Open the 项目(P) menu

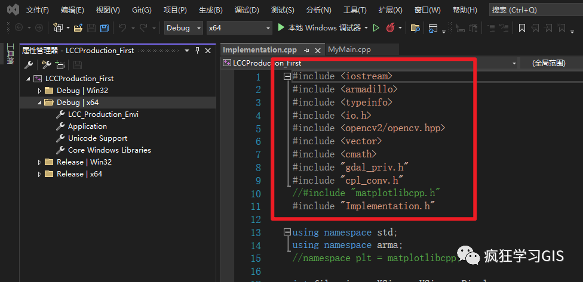pos(175,10)
